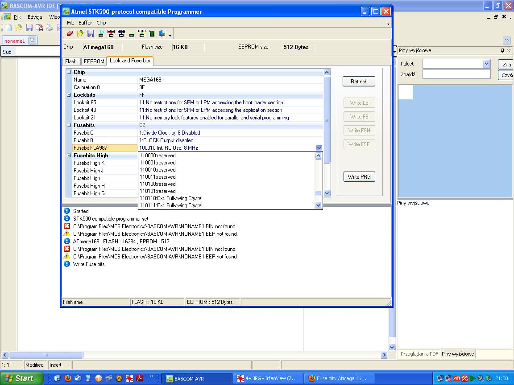Image resolution: width=514 pixels, height=385 pixels.
Task: Click floppy save icon in the programmer toolbar
Action: [x=91, y=33]
